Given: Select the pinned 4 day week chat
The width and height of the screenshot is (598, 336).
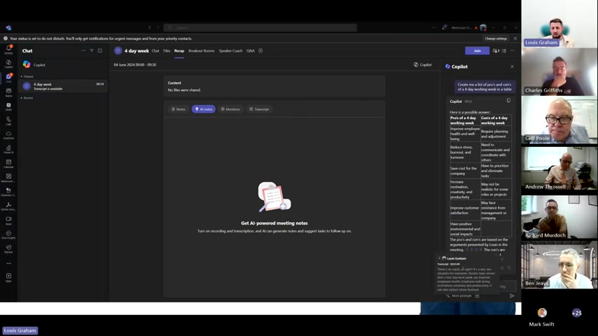Looking at the screenshot, I should [x=63, y=86].
